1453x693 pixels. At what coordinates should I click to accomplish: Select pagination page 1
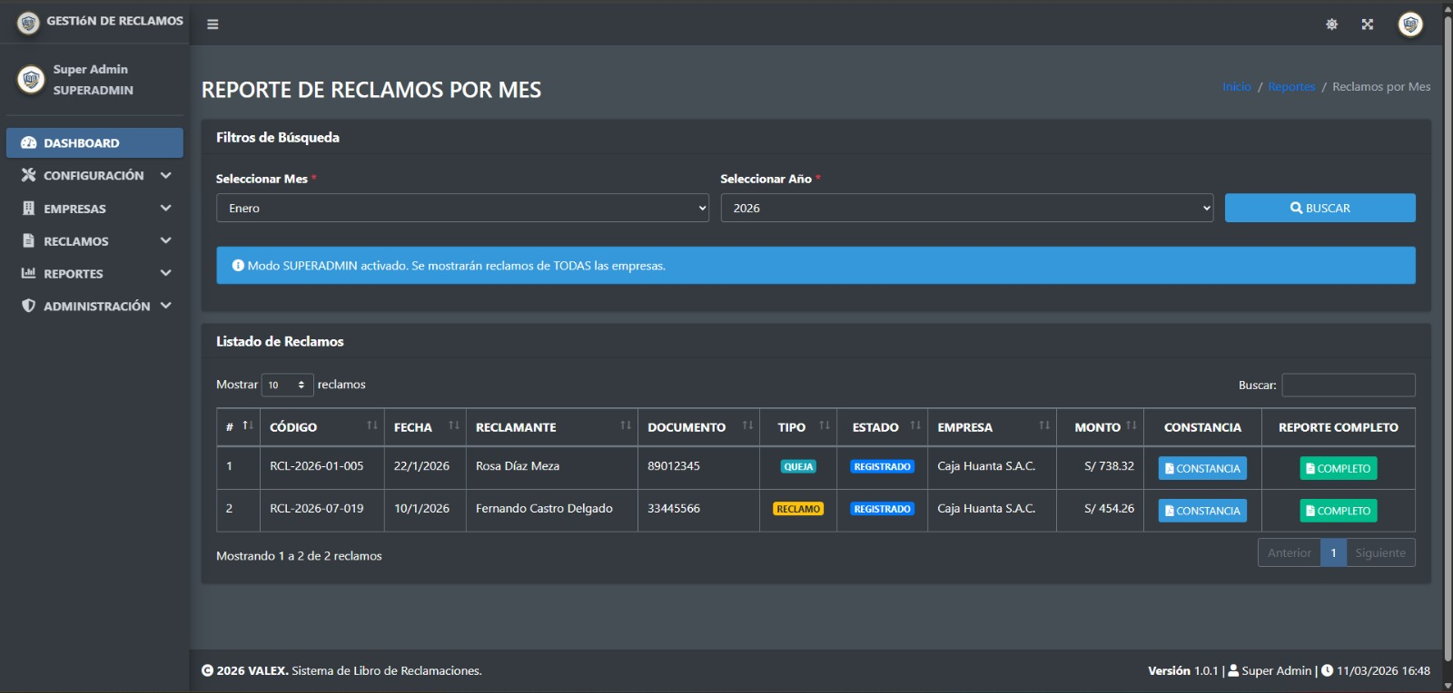(x=1333, y=552)
